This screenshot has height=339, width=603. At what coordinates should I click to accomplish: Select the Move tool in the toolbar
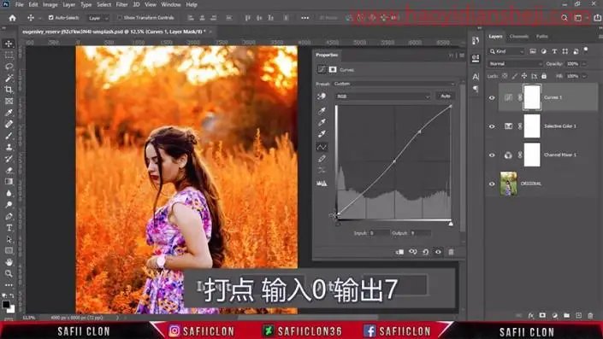click(x=9, y=44)
